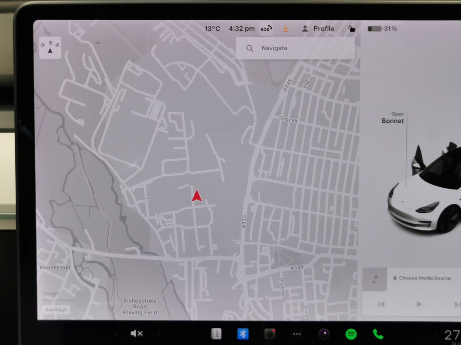The width and height of the screenshot is (461, 345).
Task: Tap the music note album art thumbnail
Action: click(375, 279)
